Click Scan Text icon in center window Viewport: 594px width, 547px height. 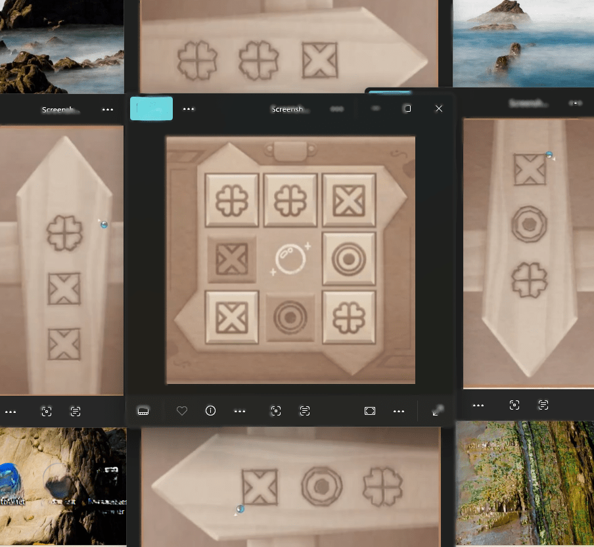pos(305,411)
